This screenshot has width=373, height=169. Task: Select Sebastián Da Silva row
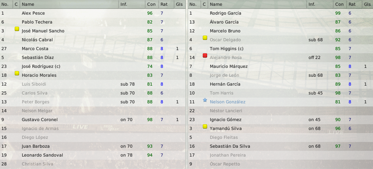coord(281,146)
